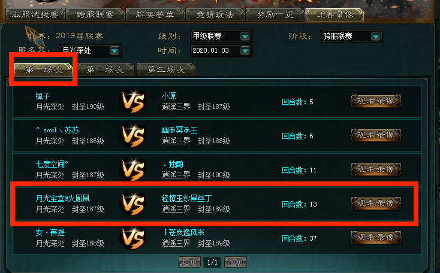
Task: Click player name 轻撩玉纱黑丝丁
Action: click(x=186, y=198)
